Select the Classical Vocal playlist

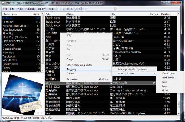click(21, 49)
